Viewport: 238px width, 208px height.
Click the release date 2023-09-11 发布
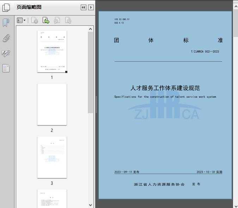tap(127, 172)
